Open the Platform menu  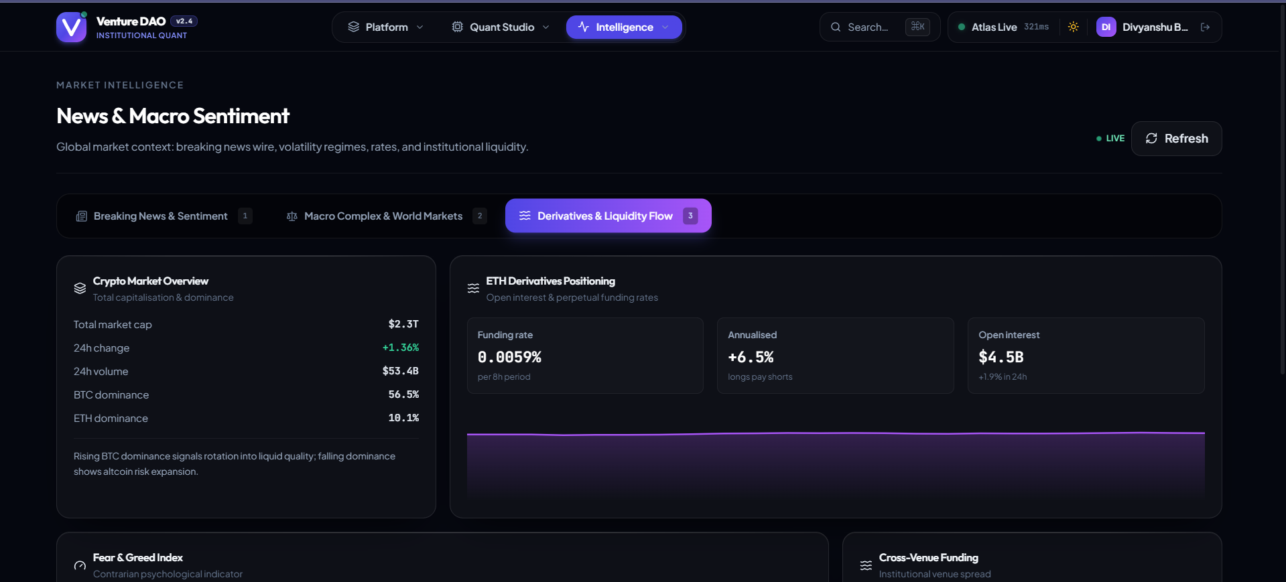click(x=386, y=27)
